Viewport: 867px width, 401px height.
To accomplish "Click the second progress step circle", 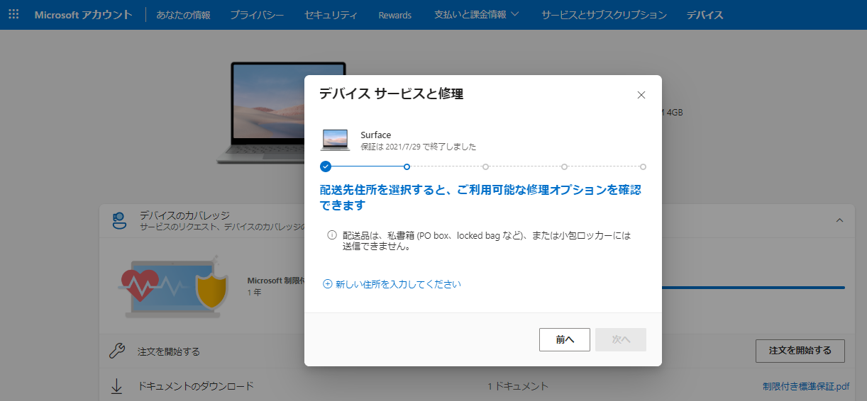I will 407,167.
